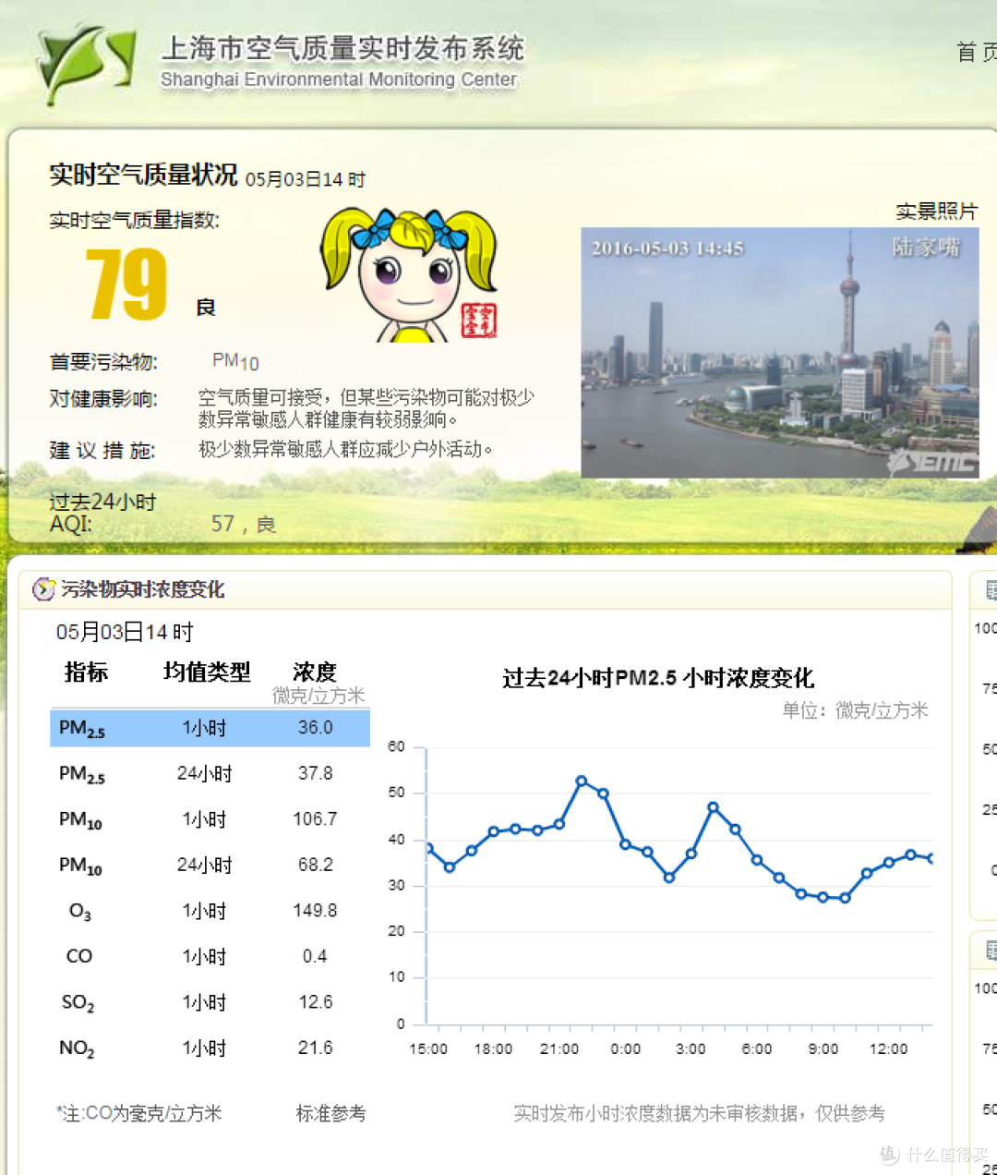Select the NO2 1小时 row

coord(210,1048)
